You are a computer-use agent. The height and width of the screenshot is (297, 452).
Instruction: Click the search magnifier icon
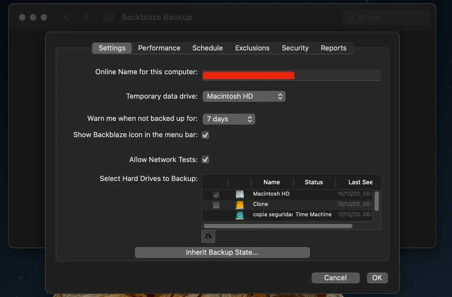tap(351, 18)
